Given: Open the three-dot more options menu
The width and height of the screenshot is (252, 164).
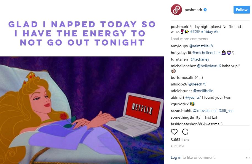Looking at the screenshot, I should tap(248, 158).
